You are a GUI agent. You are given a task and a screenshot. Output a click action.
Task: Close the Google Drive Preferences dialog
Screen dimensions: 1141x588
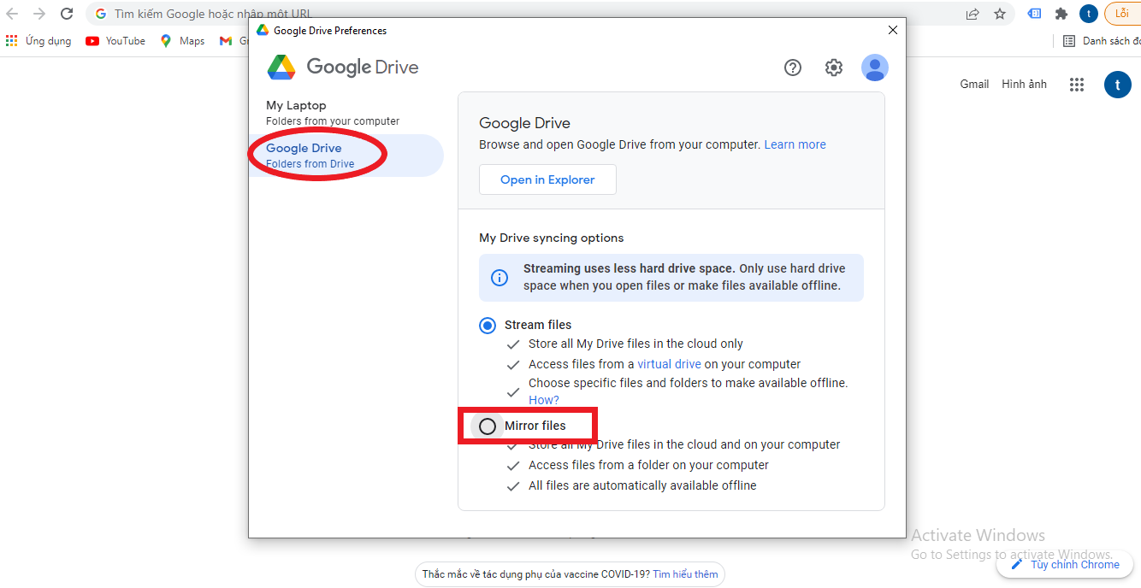tap(893, 30)
